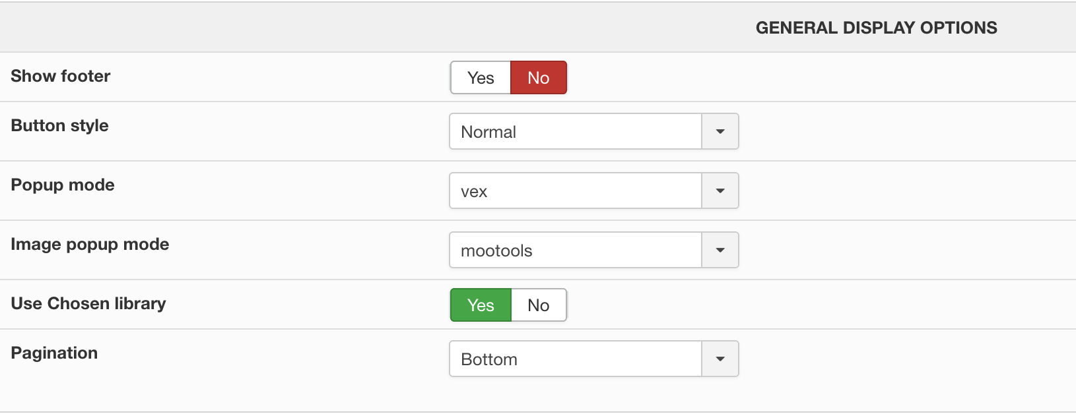This screenshot has height=414, width=1076.
Task: Click the Image popup mode label
Action: tap(90, 245)
